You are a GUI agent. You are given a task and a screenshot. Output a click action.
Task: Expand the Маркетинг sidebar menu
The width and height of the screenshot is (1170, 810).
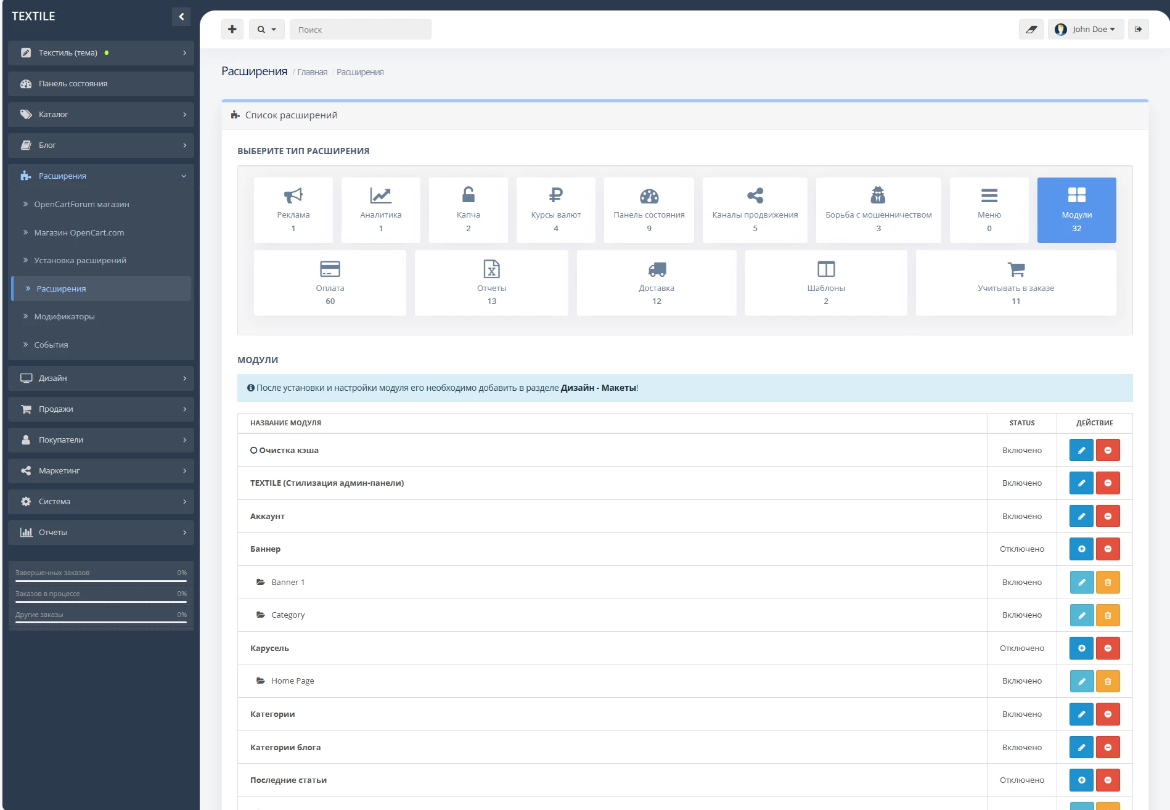pos(101,471)
